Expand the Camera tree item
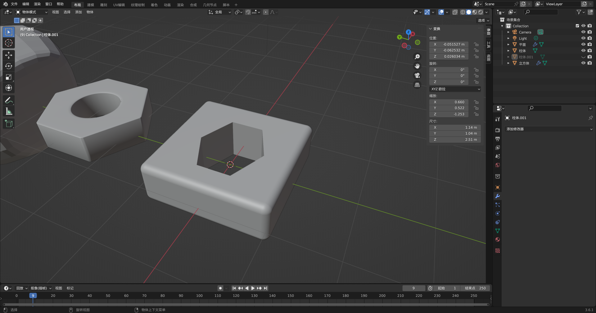596x313 pixels. pyautogui.click(x=508, y=32)
